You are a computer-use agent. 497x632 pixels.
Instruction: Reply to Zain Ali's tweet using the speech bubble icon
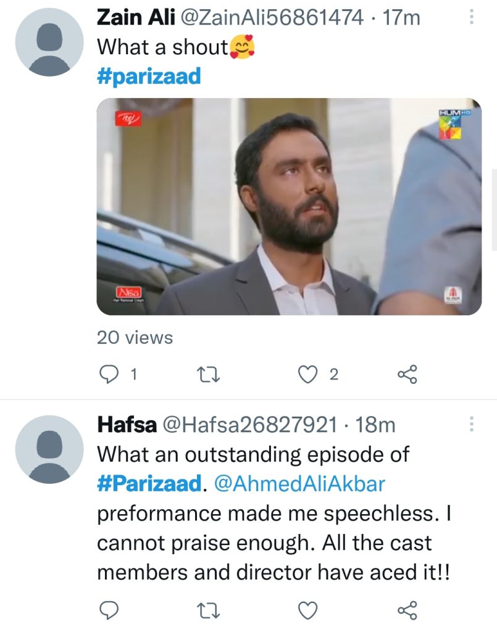pos(110,373)
